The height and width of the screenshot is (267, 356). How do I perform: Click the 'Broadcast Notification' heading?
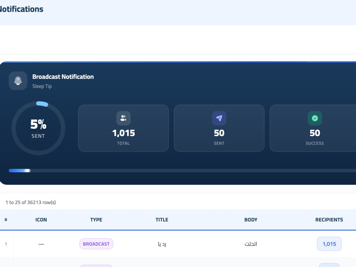point(63,77)
